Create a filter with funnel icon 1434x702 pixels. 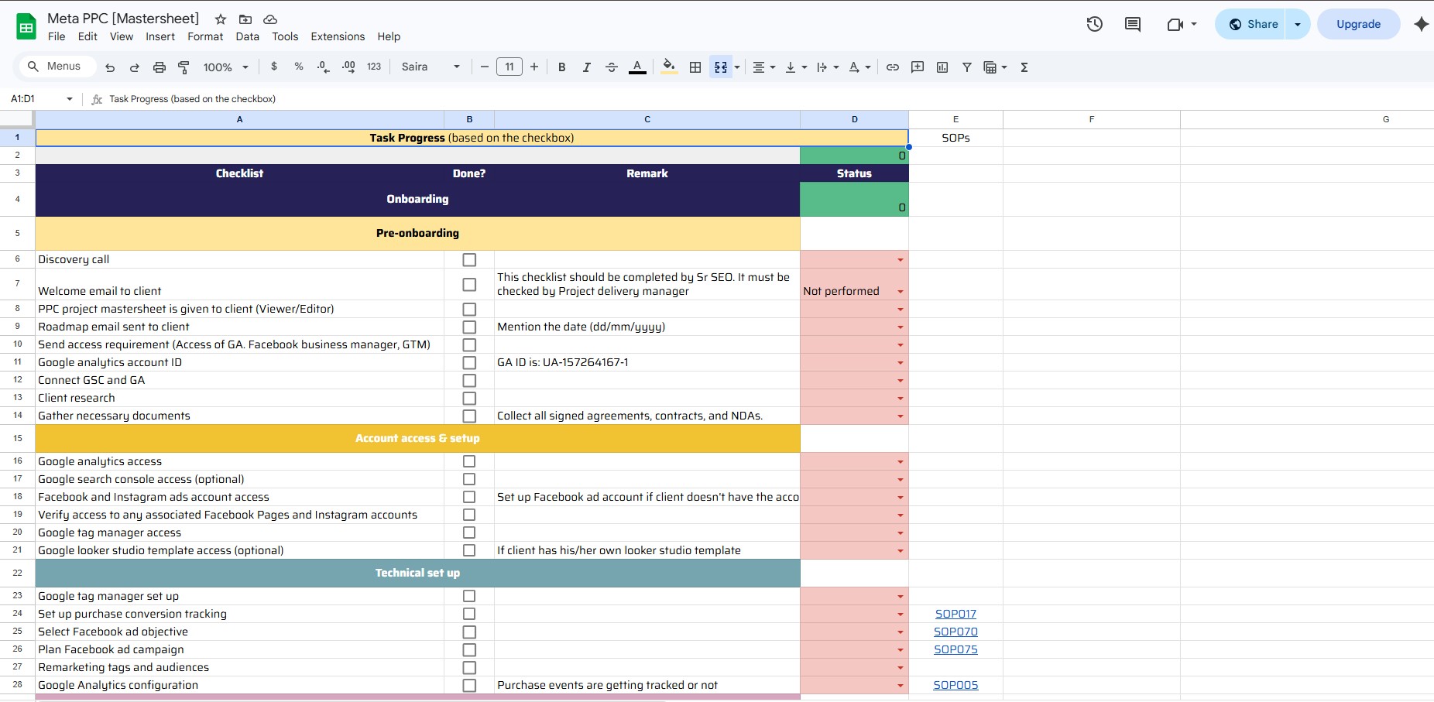[967, 67]
